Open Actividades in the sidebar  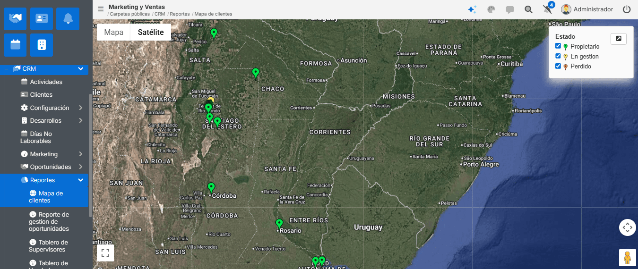pos(46,82)
